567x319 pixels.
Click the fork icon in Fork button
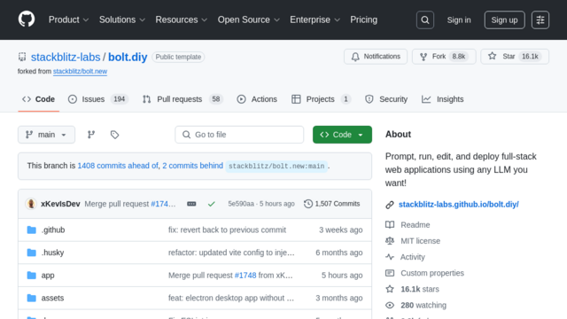[423, 57]
